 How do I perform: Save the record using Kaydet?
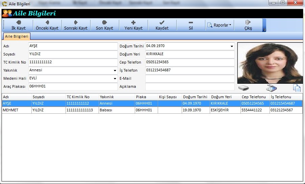[x=162, y=25]
